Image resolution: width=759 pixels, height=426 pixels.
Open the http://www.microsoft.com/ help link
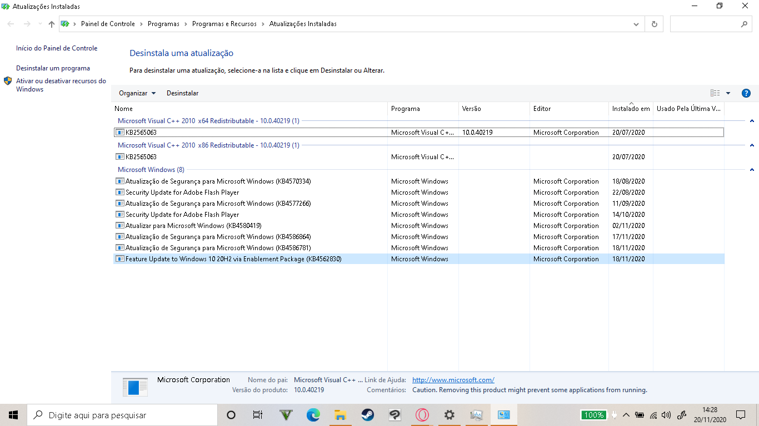(453, 380)
